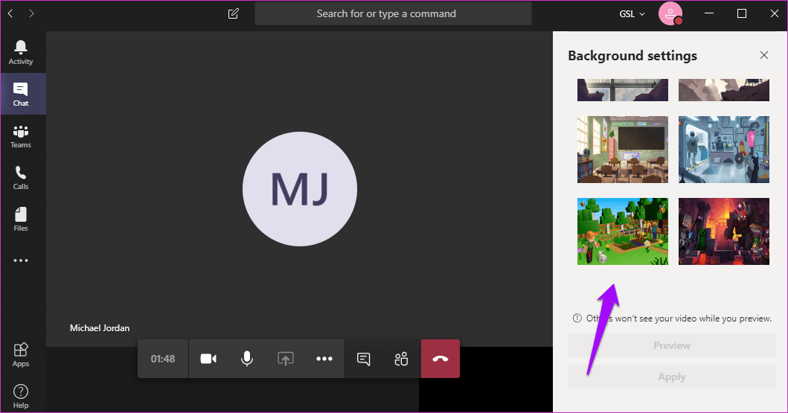Screen dimensions: 788x413
Task: Open the Teams section
Action: (x=21, y=135)
